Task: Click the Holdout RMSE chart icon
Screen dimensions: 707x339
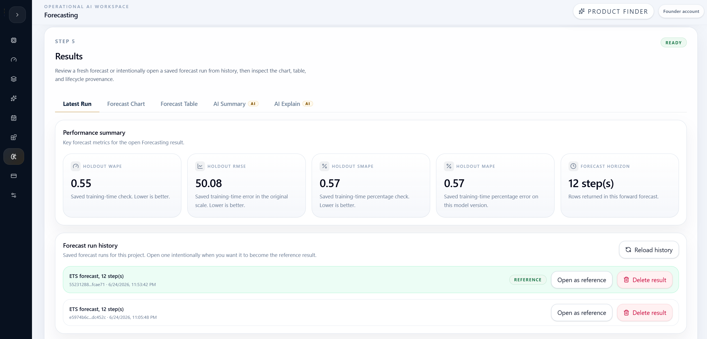Action: pos(200,166)
